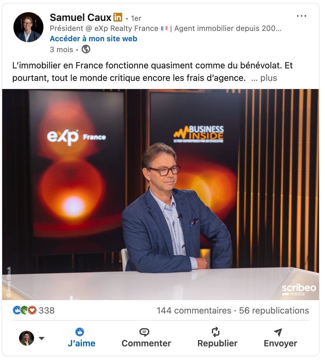Screen dimensions: 325x361
Task: Open the post's studio interview image
Action: [x=161, y=194]
